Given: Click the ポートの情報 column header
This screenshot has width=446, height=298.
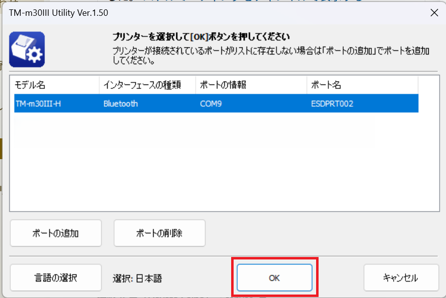Looking at the screenshot, I should [x=251, y=85].
